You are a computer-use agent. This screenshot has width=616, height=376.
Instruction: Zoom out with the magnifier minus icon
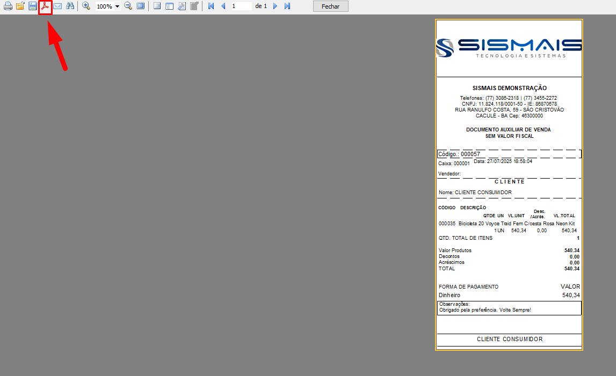128,6
